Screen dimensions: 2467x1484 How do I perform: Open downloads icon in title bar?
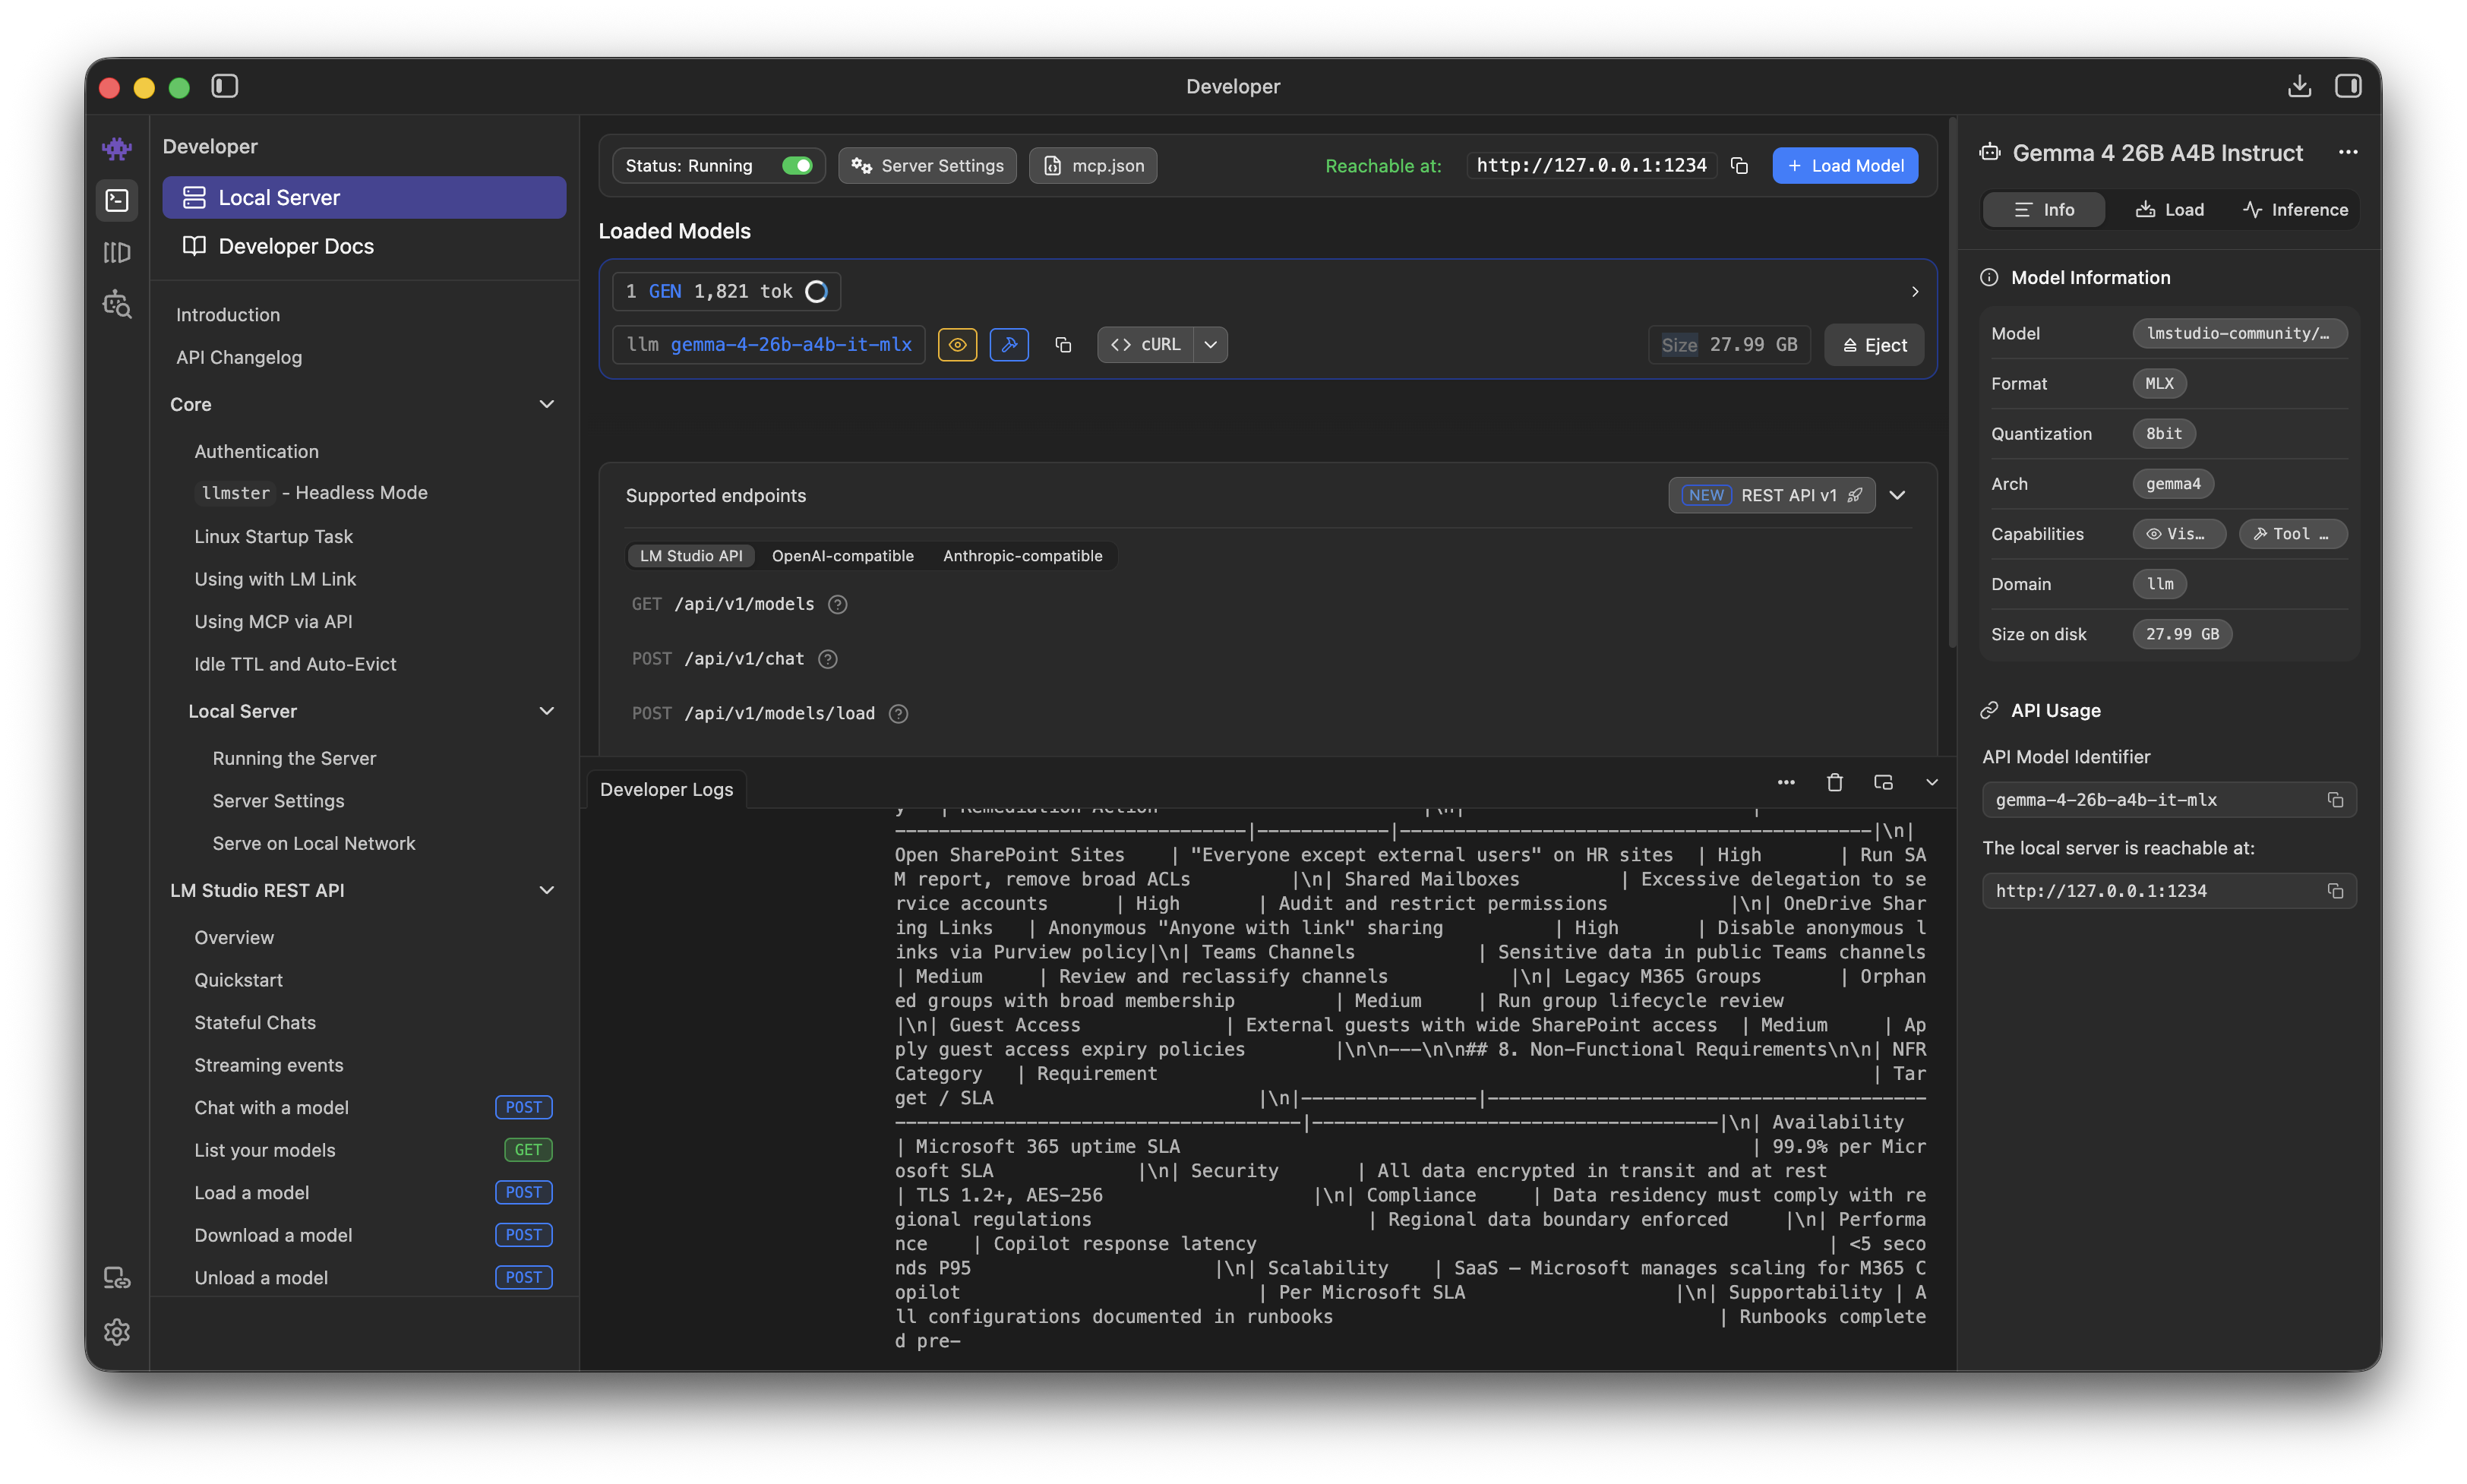pos(2299,86)
